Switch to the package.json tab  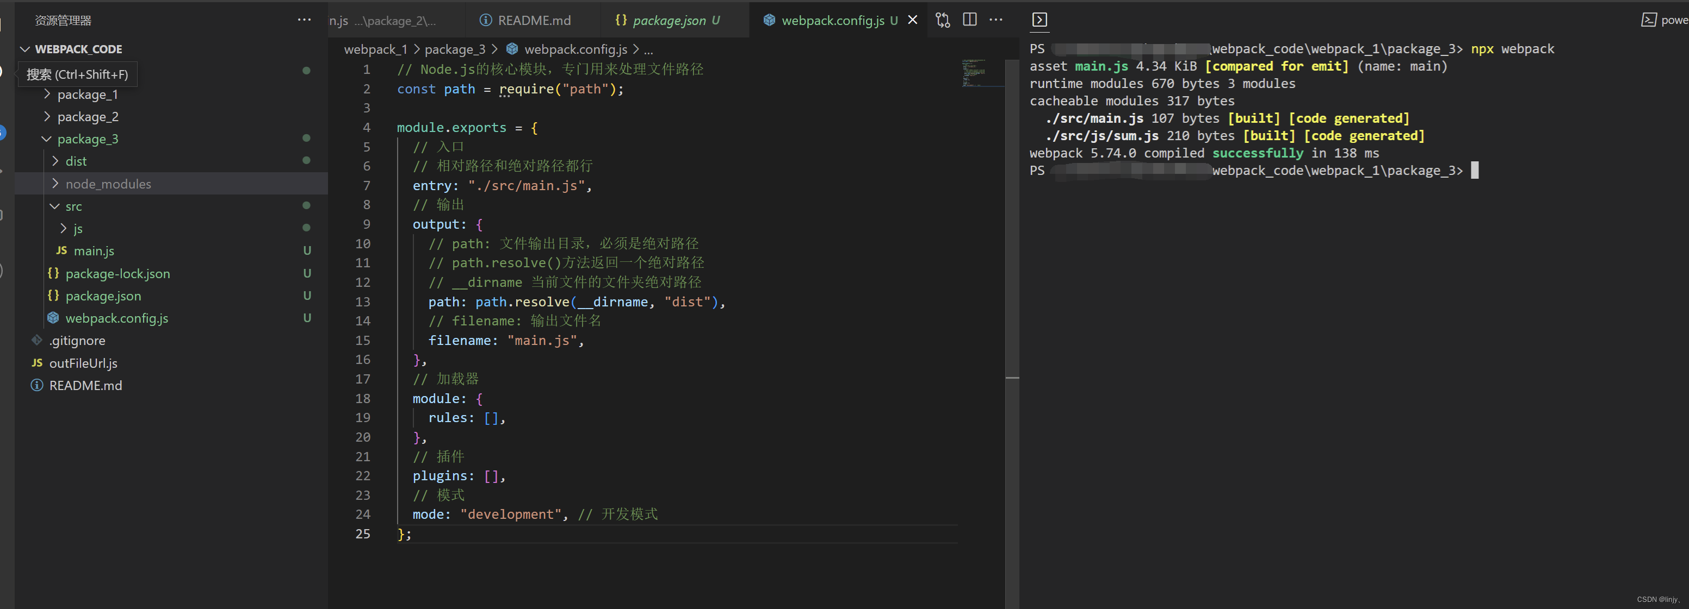click(669, 20)
